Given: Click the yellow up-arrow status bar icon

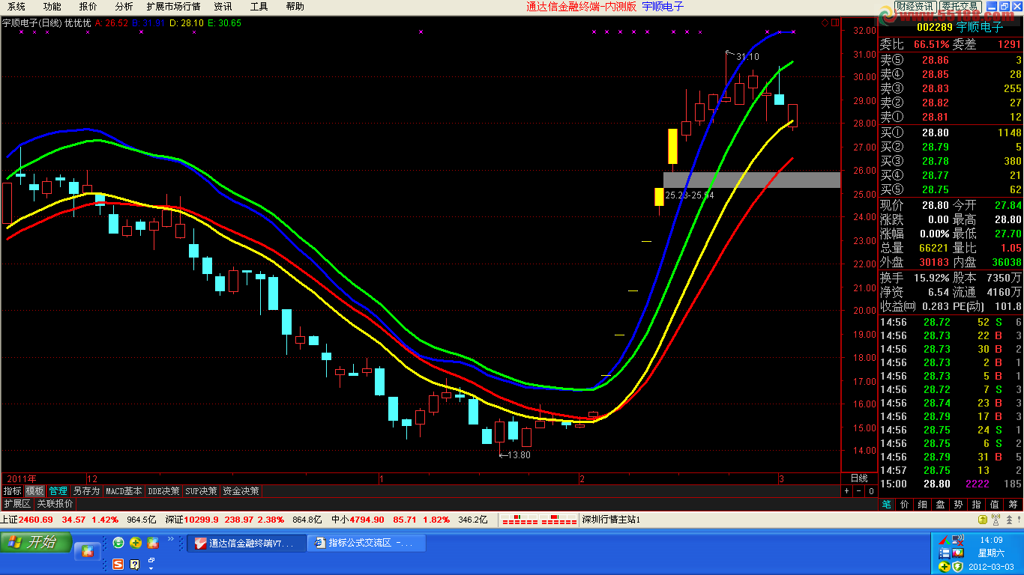Looking at the screenshot, I should coord(983,520).
